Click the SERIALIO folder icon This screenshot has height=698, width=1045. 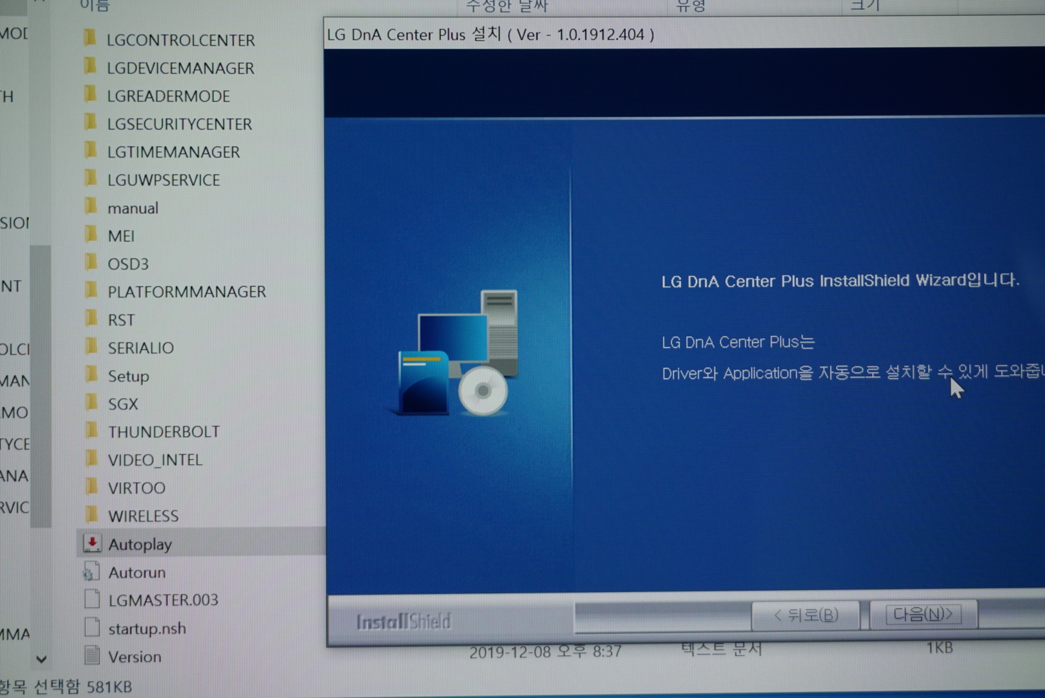(x=92, y=346)
